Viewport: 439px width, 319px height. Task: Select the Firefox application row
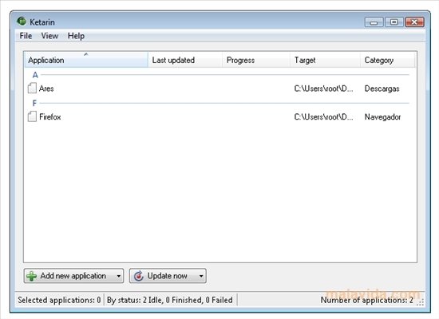click(219, 116)
